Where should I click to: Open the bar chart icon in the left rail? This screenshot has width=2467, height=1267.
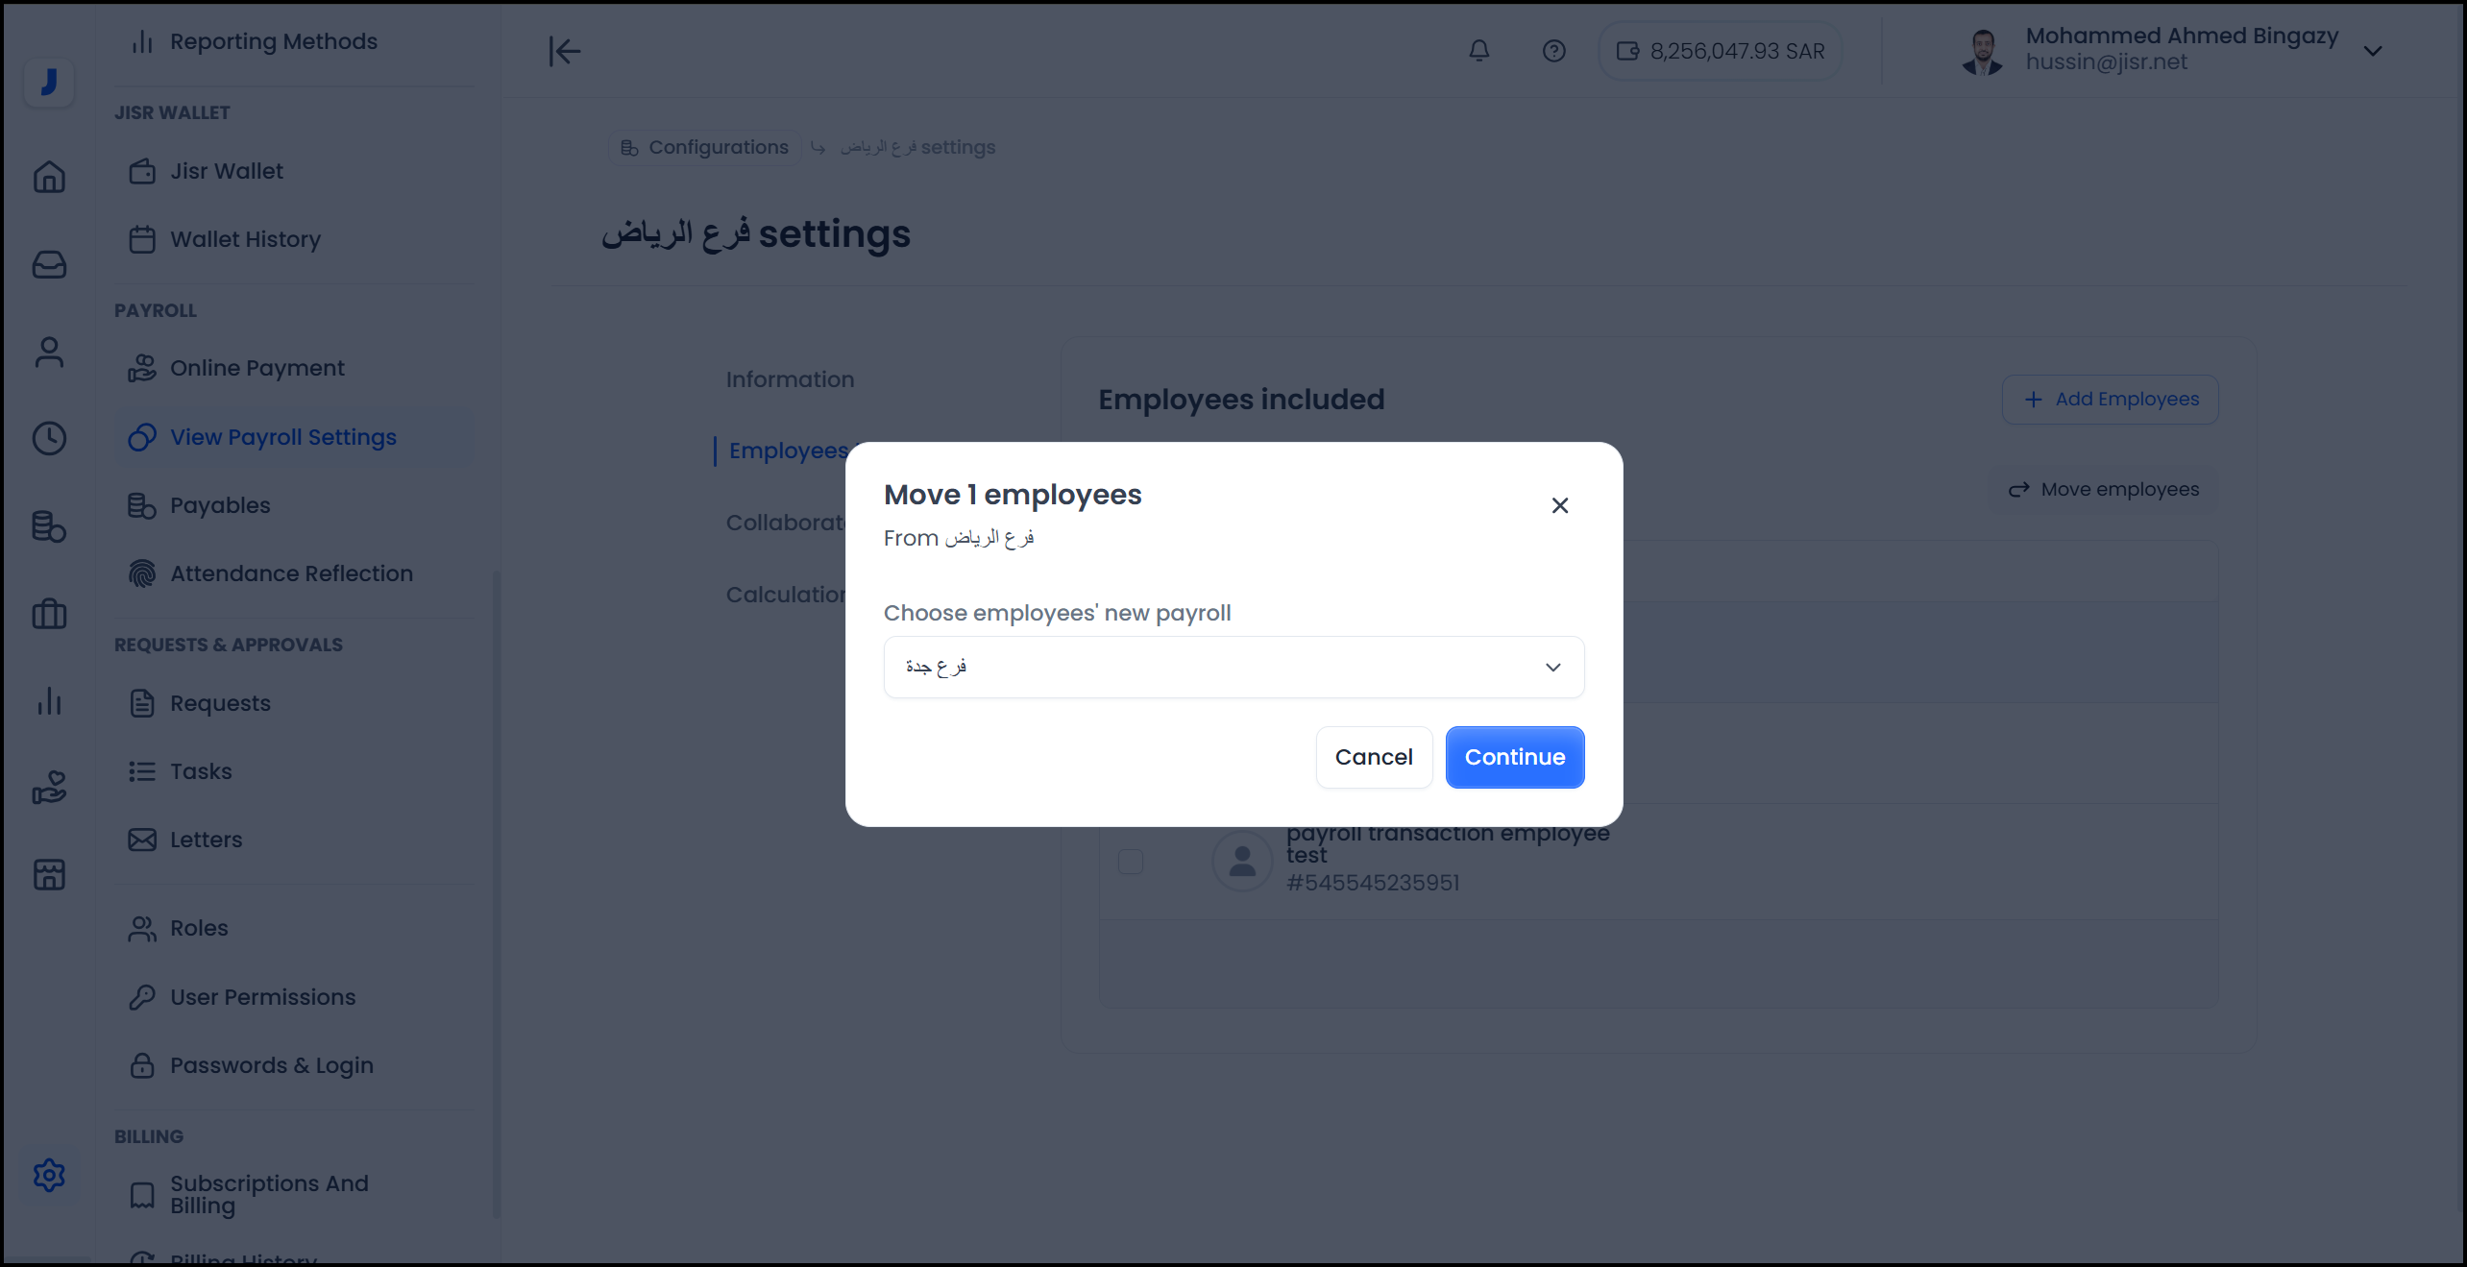49,701
